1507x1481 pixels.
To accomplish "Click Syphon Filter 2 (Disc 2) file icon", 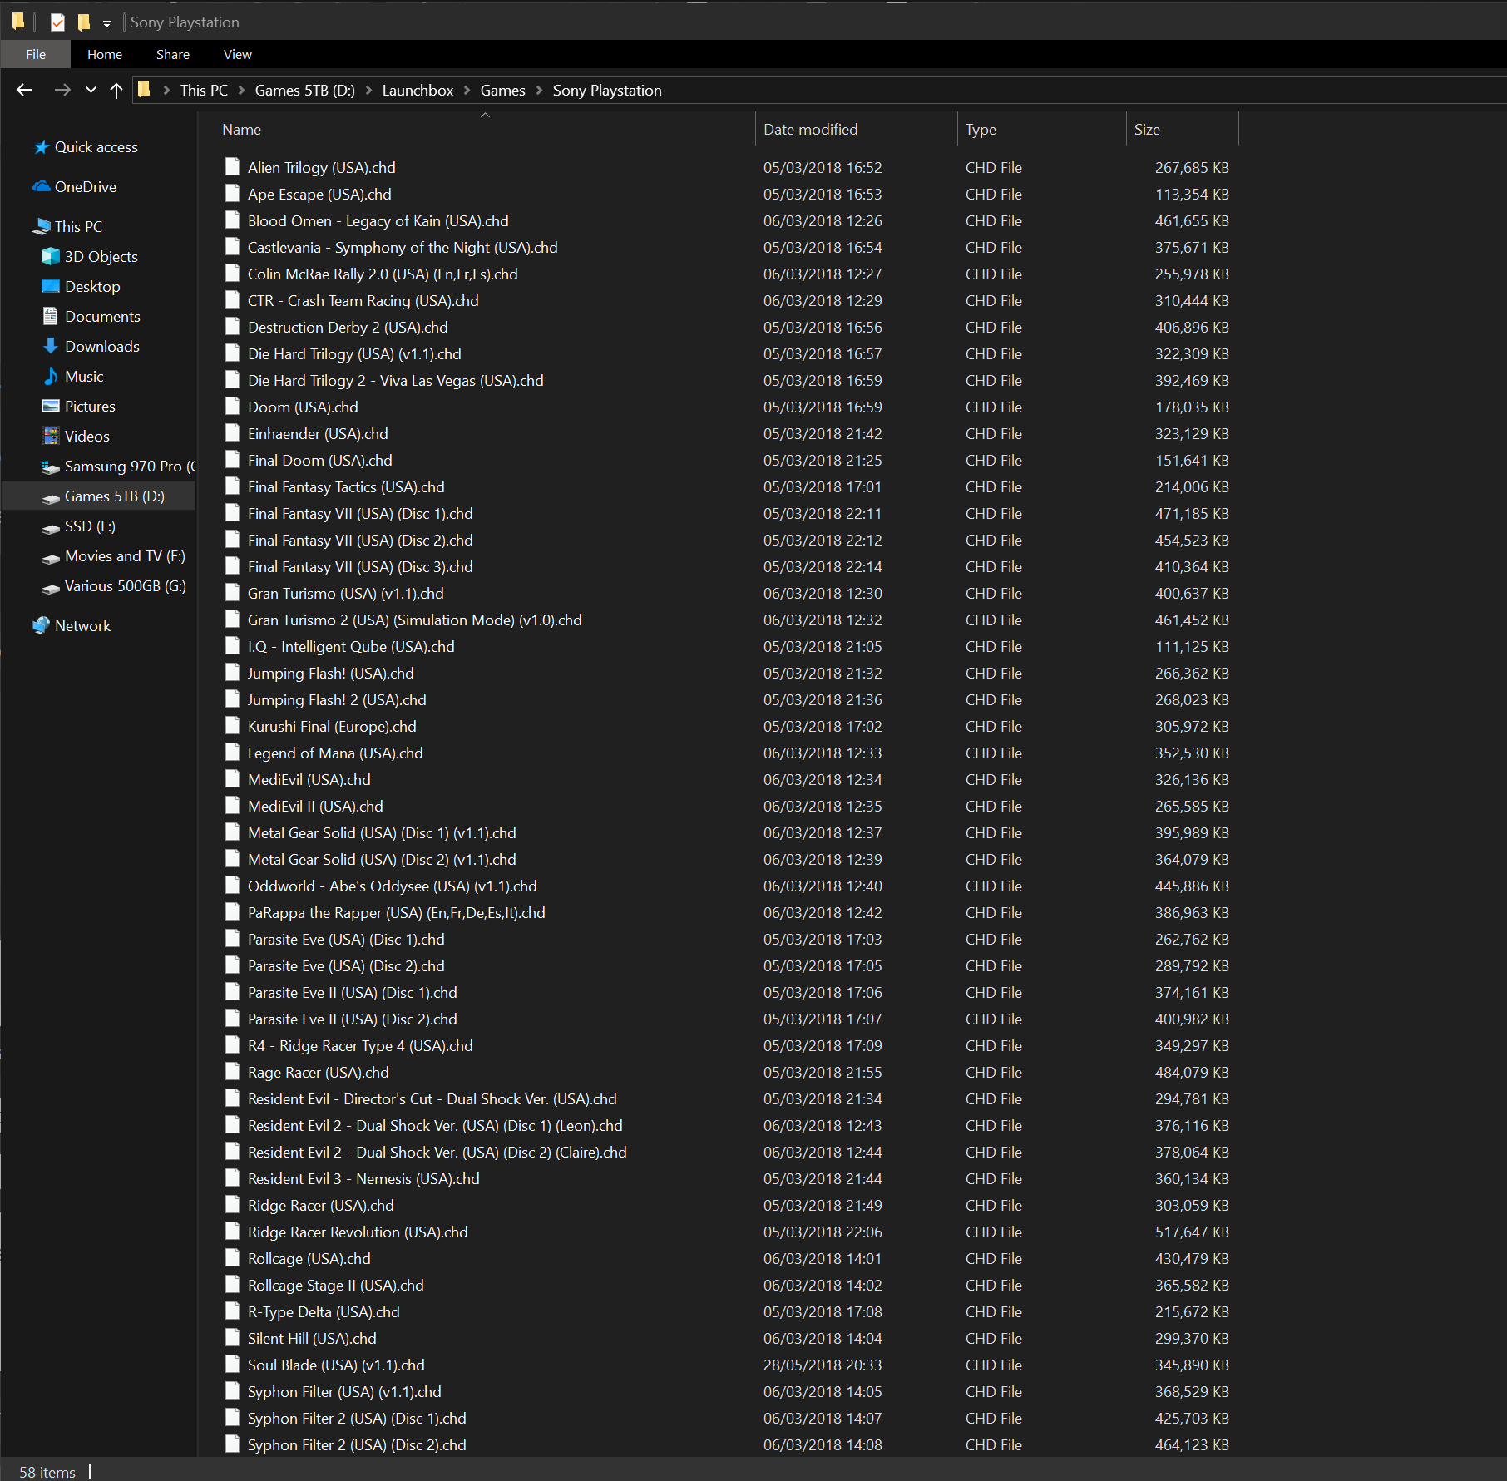I will pyautogui.click(x=232, y=1444).
